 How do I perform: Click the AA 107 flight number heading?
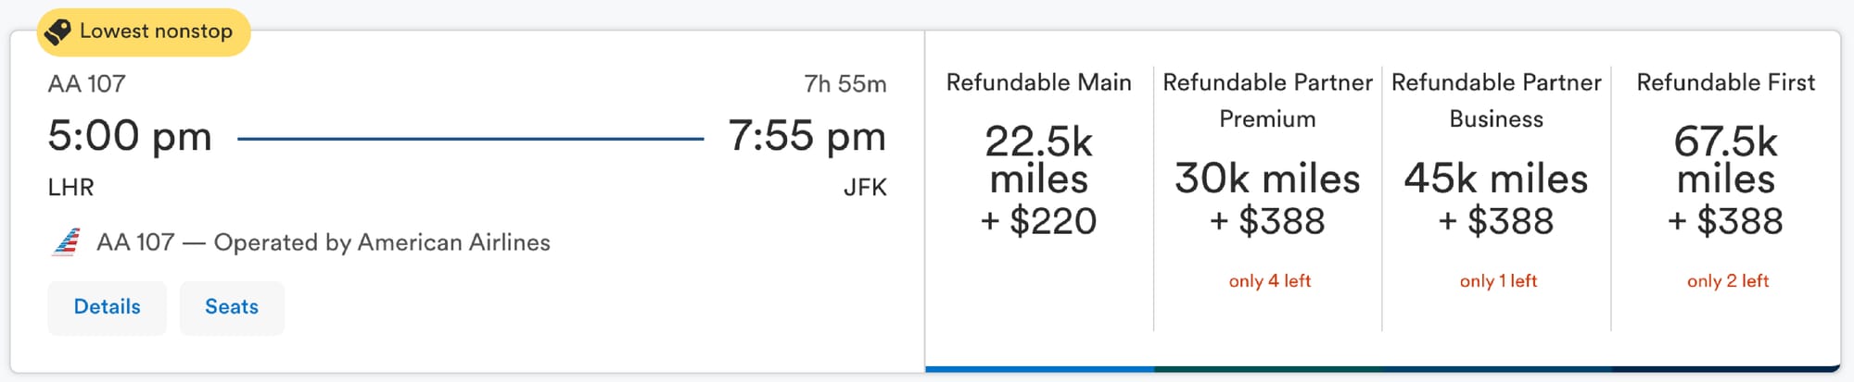pyautogui.click(x=86, y=84)
